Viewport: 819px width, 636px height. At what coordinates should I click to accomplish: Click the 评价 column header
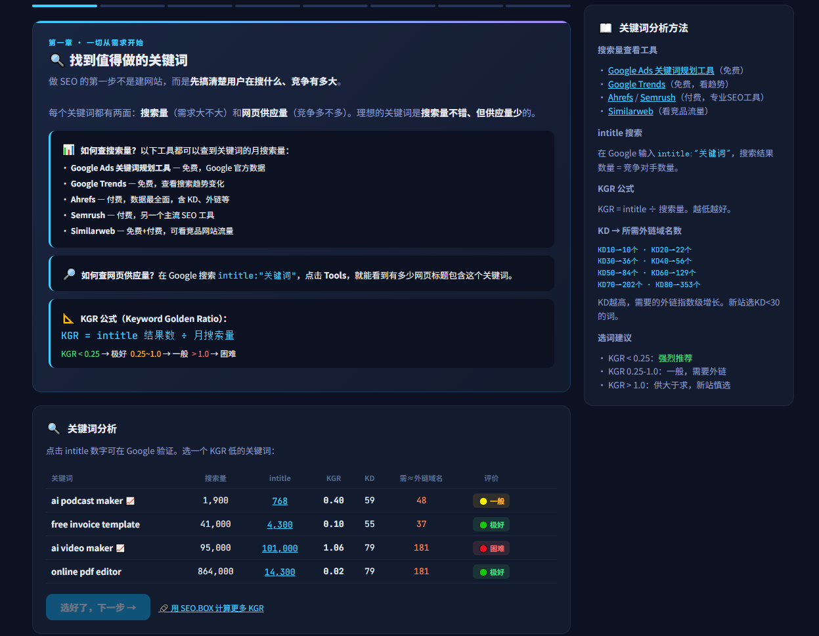click(491, 478)
